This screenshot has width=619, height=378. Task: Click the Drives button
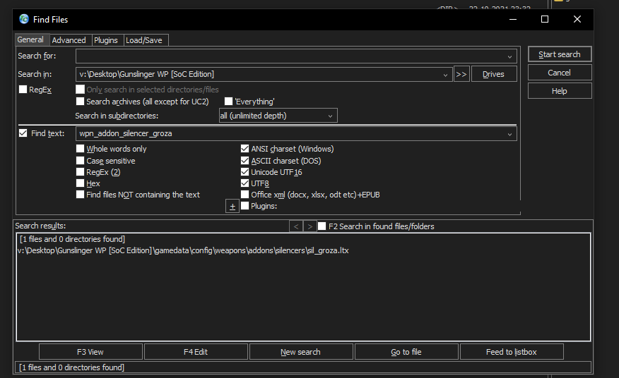click(493, 74)
